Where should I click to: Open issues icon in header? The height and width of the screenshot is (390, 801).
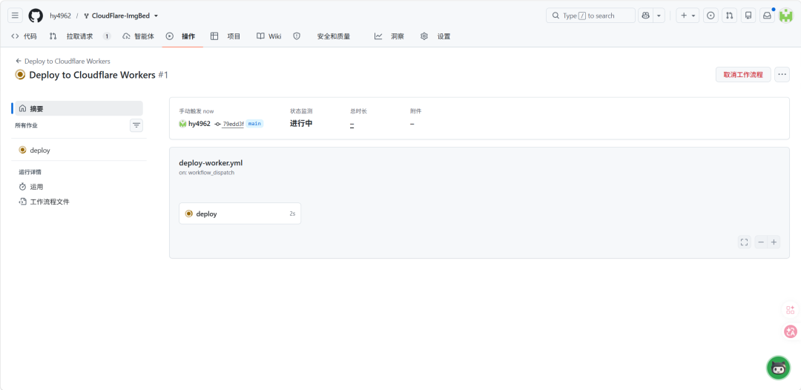(711, 16)
